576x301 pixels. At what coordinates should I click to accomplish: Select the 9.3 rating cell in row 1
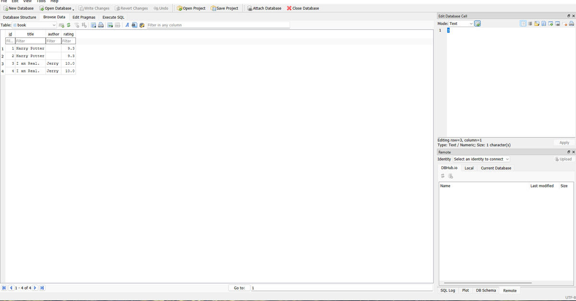point(69,48)
